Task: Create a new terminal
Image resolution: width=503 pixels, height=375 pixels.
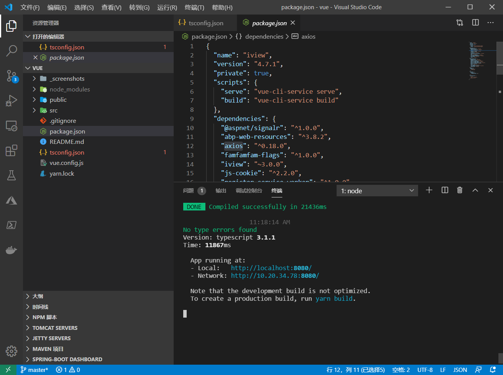Action: (429, 190)
